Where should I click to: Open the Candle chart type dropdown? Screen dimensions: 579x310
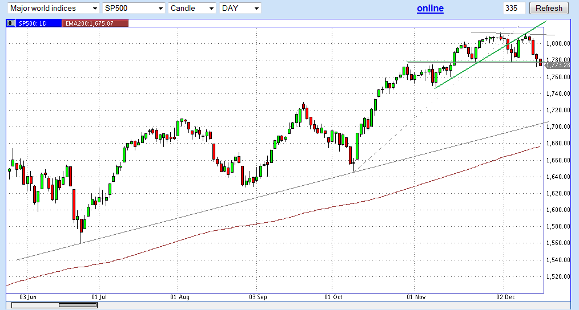point(192,8)
